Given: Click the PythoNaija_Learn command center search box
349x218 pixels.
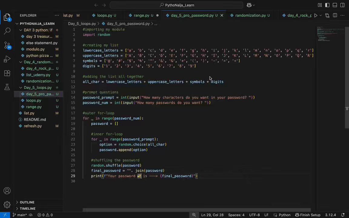Looking at the screenshot, I should (x=176, y=5).
